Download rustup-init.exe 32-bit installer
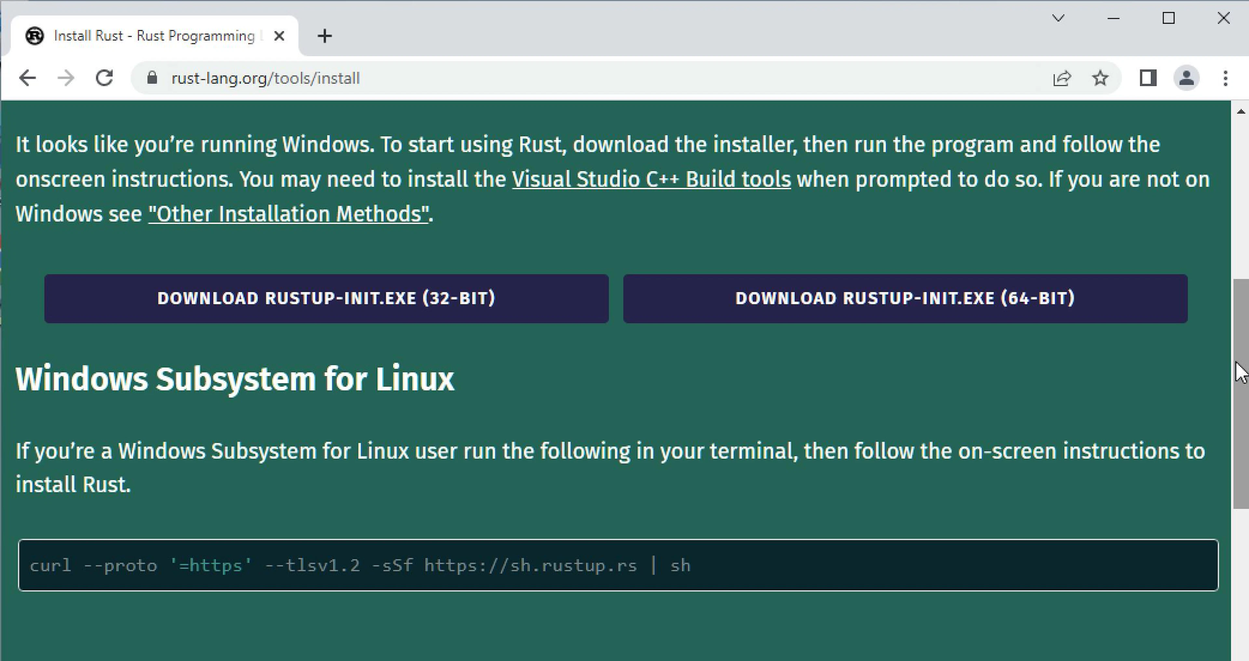This screenshot has height=661, width=1249. (326, 299)
